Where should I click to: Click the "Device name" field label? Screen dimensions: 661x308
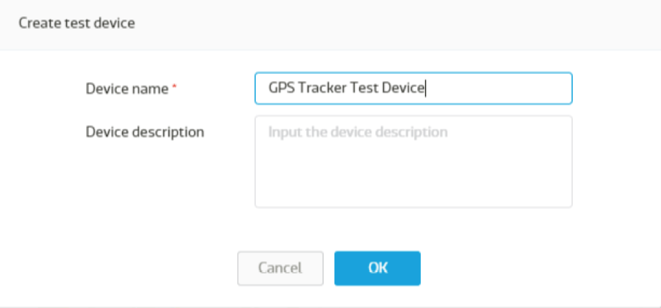pos(127,88)
